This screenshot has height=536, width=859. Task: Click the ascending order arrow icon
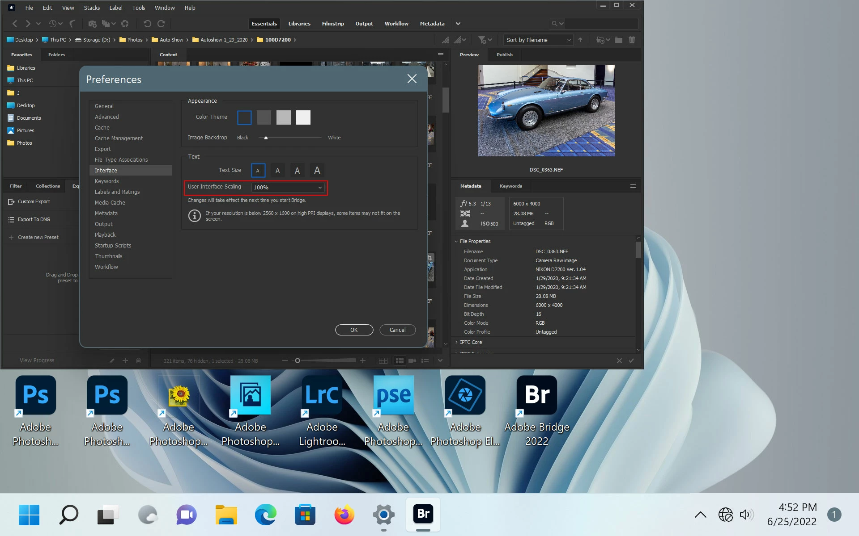580,40
